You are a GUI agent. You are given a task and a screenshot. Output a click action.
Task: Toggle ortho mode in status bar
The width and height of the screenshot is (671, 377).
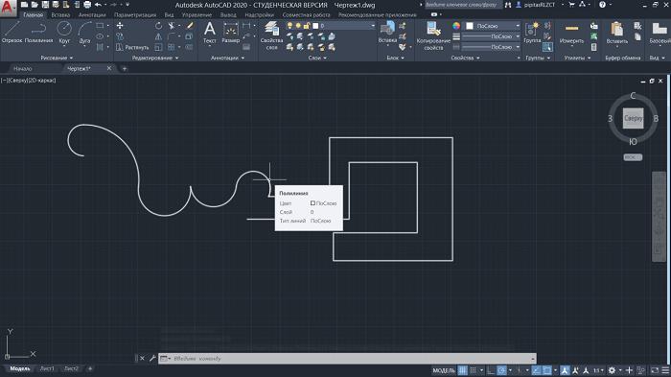pos(491,370)
